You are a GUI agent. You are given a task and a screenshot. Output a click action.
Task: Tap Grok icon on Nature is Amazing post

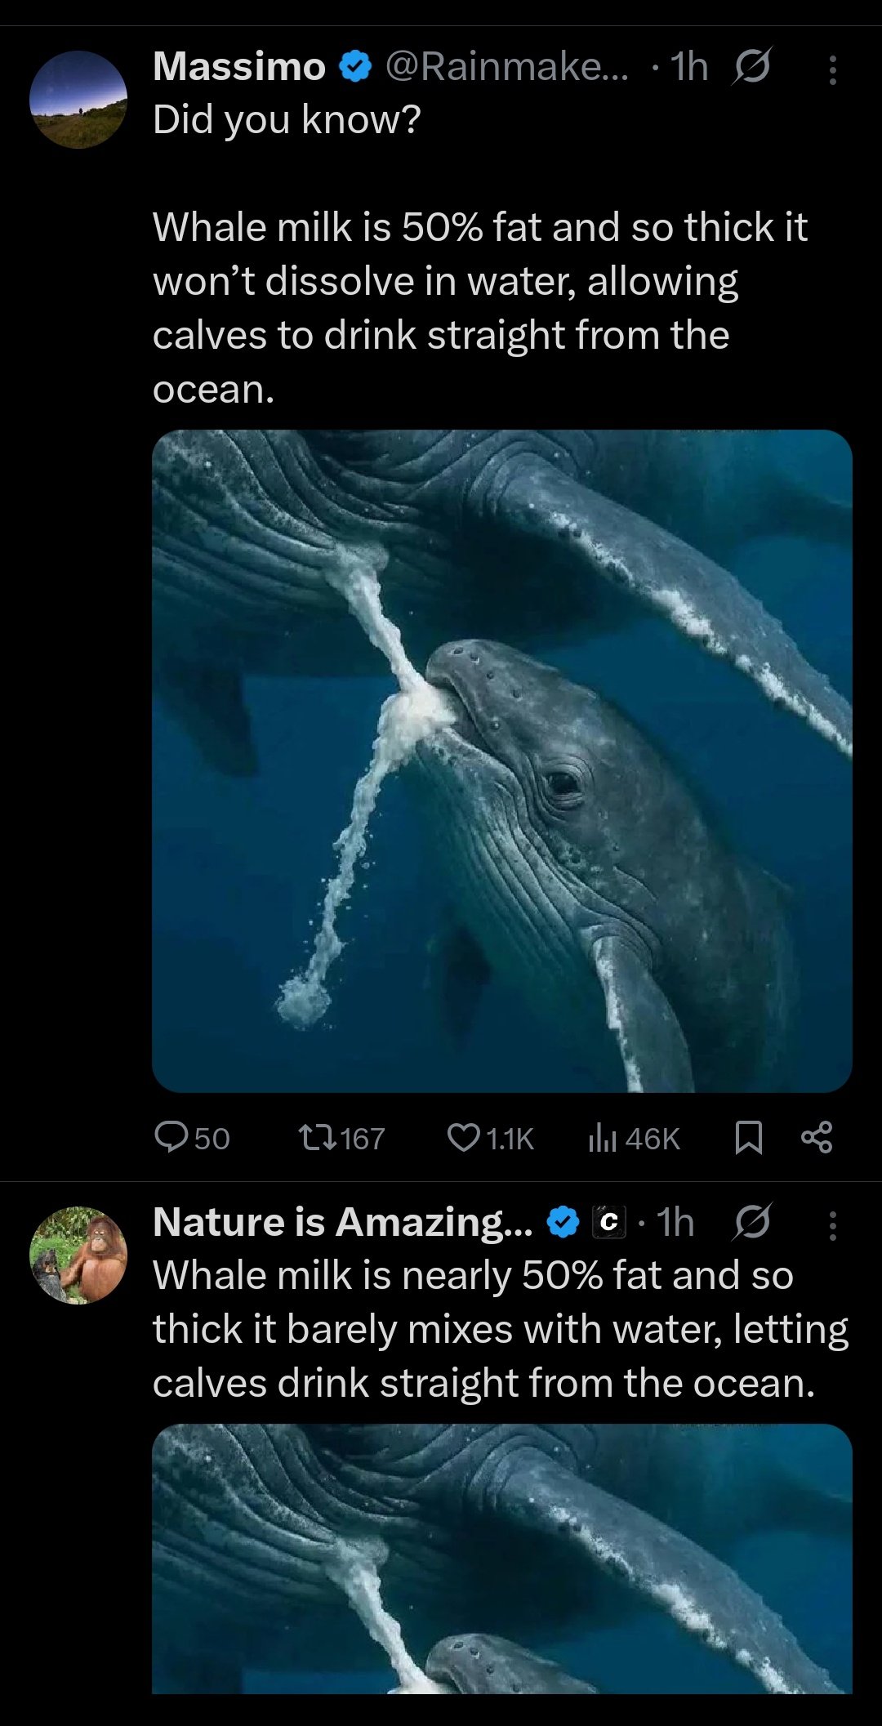[x=752, y=1223]
